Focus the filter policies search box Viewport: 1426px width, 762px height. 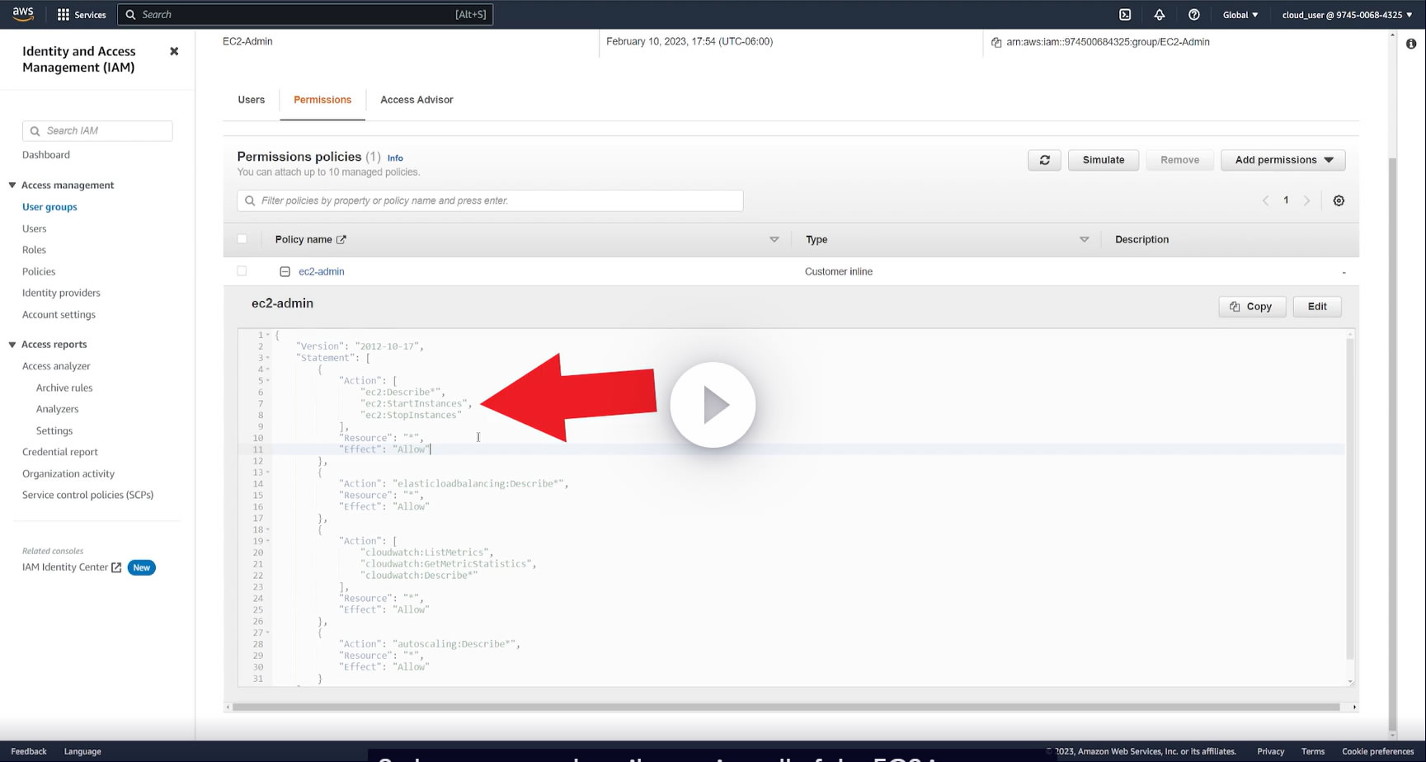[490, 200]
